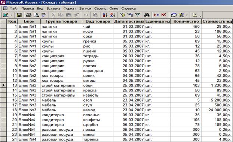Click the record selector for row 1 чай

click(x=3, y=27)
